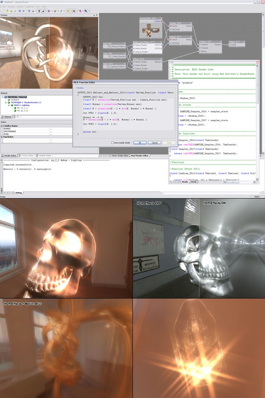Switch to Texture States tab
The width and height of the screenshot is (265, 398).
click(26, 155)
